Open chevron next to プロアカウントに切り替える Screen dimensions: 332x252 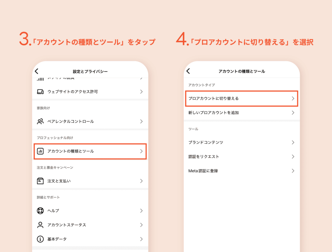click(x=293, y=98)
